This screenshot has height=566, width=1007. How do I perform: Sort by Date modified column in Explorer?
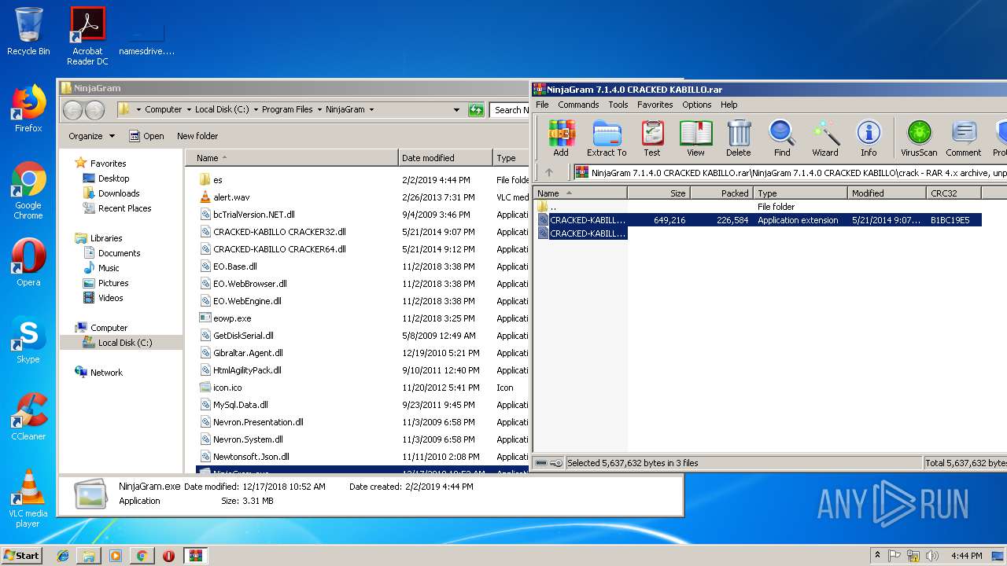tap(445, 158)
